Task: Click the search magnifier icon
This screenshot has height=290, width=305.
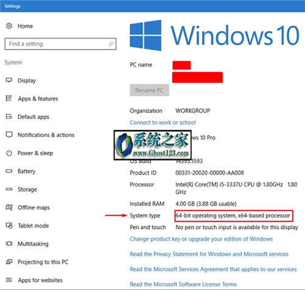Action: tap(111, 43)
